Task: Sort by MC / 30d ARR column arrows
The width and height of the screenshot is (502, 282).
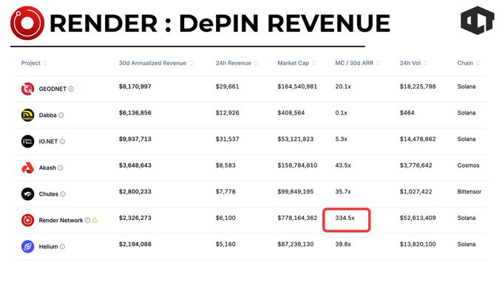Action: 378,63
